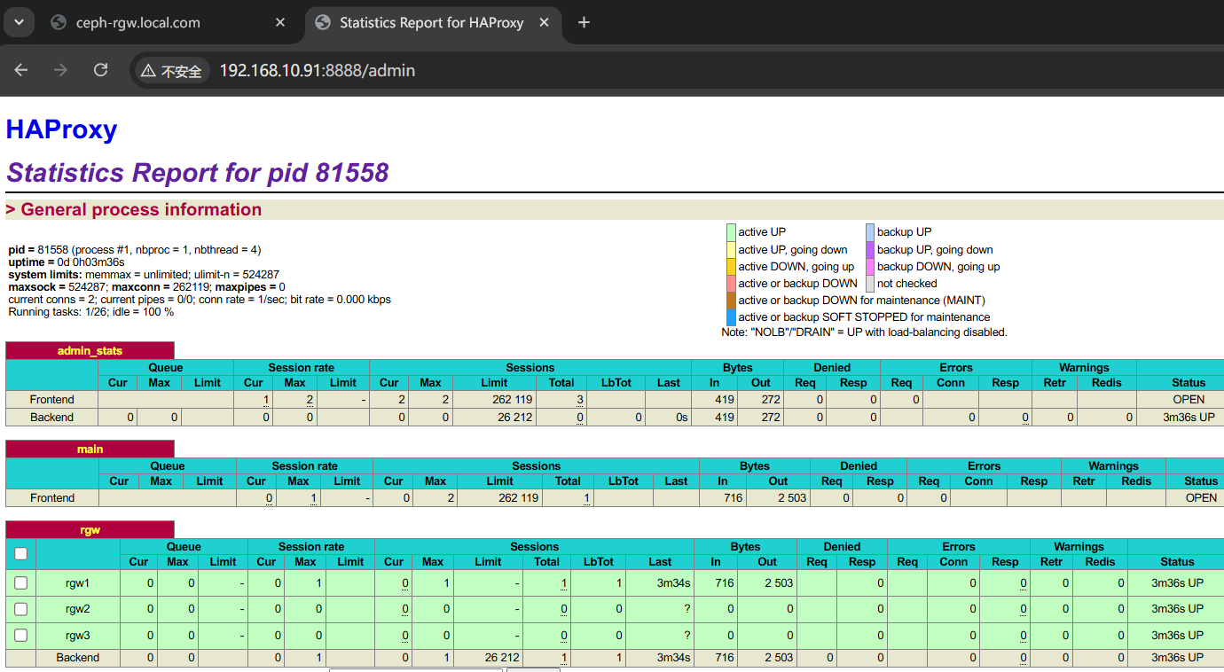Click the active UP legend color box
1224x672 pixels.
[x=731, y=232]
